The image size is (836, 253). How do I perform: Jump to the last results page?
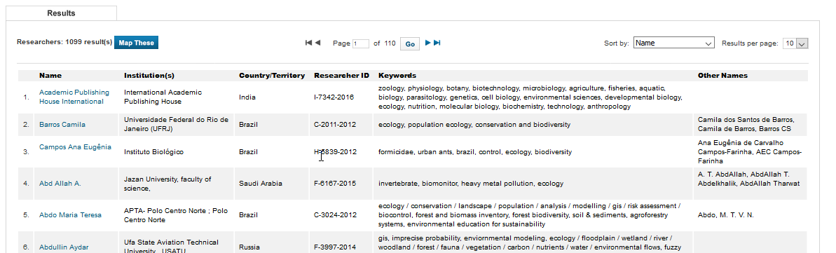click(437, 43)
